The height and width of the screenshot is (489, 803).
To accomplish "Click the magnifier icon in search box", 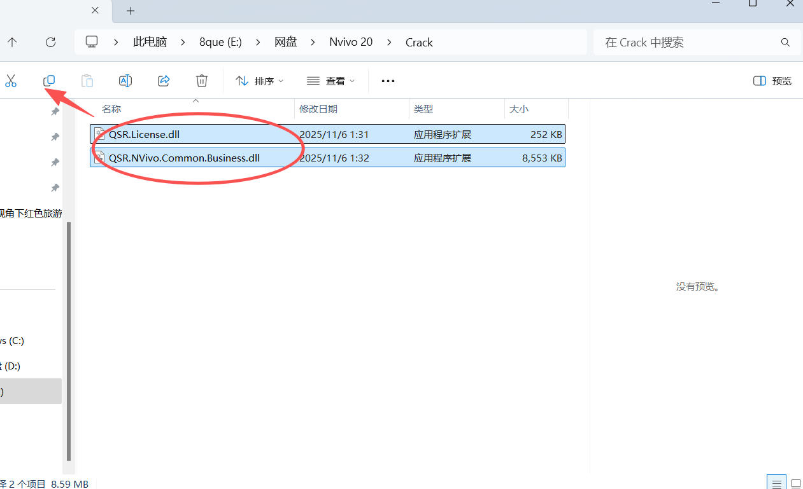I will (785, 42).
